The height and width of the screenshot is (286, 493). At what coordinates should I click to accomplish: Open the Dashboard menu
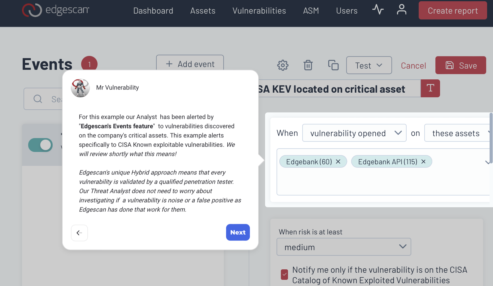click(x=153, y=11)
